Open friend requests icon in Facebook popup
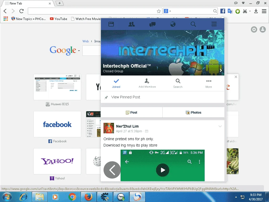The height and width of the screenshot is (202, 269). [x=132, y=24]
